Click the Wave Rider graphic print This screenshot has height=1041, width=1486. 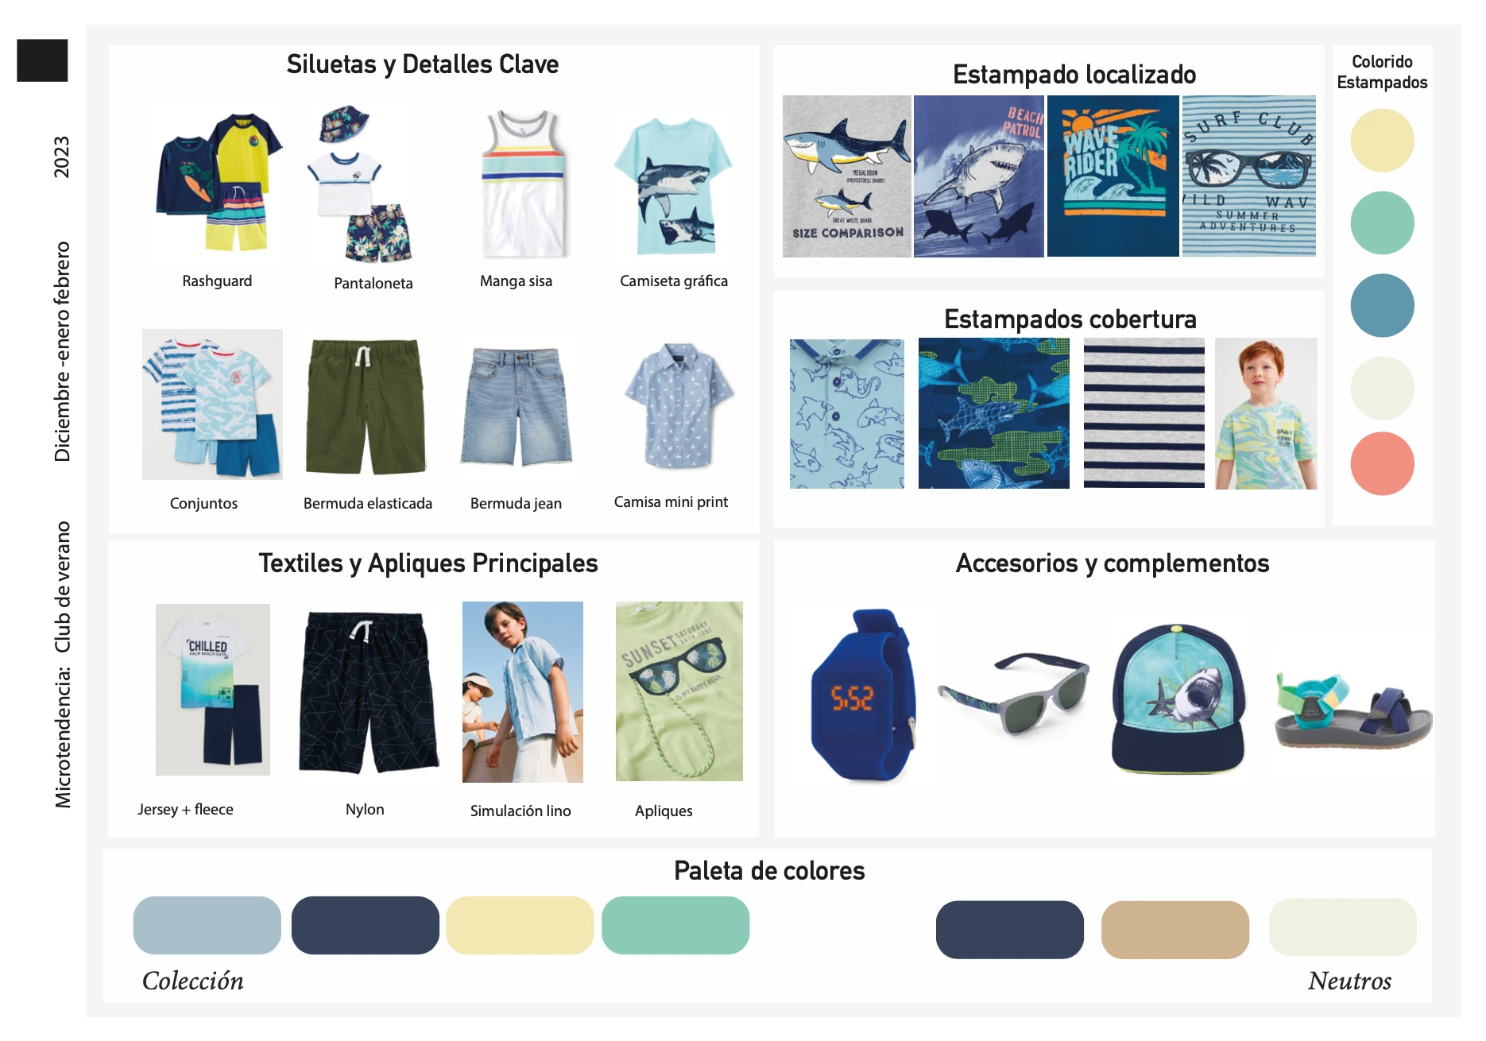(1113, 176)
